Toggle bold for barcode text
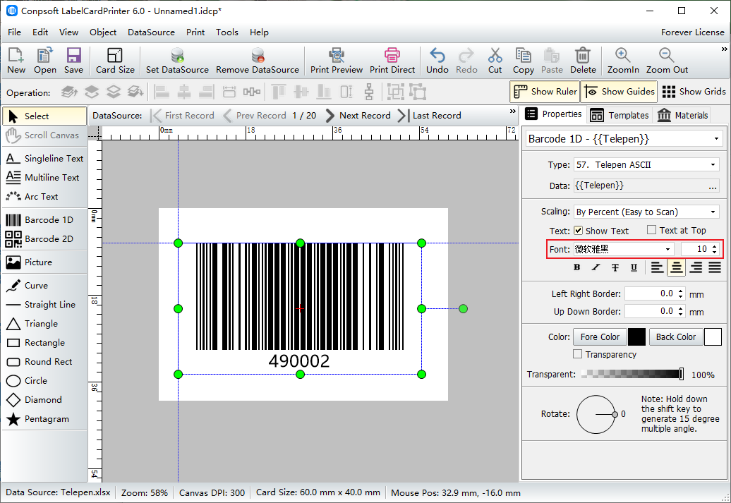The width and height of the screenshot is (731, 503). click(577, 267)
